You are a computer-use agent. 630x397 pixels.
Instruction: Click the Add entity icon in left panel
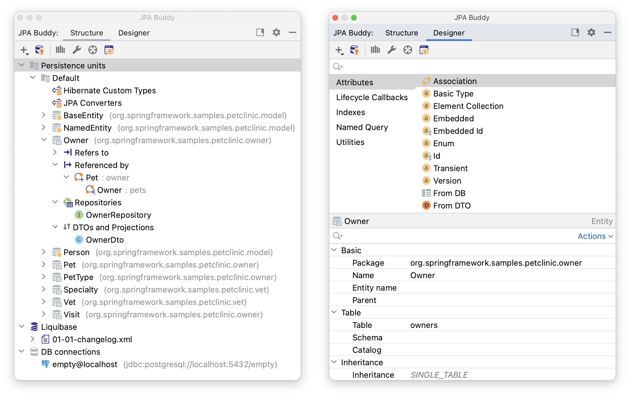[x=23, y=49]
